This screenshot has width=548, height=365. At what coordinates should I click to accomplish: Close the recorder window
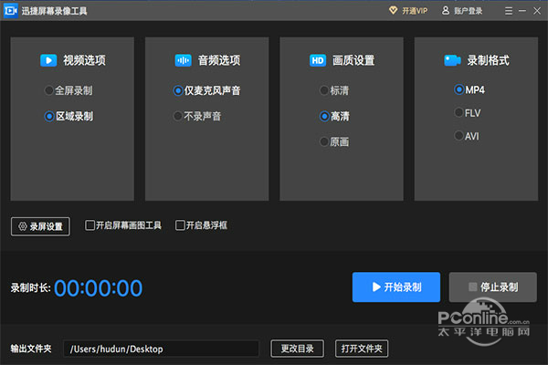pos(537,11)
